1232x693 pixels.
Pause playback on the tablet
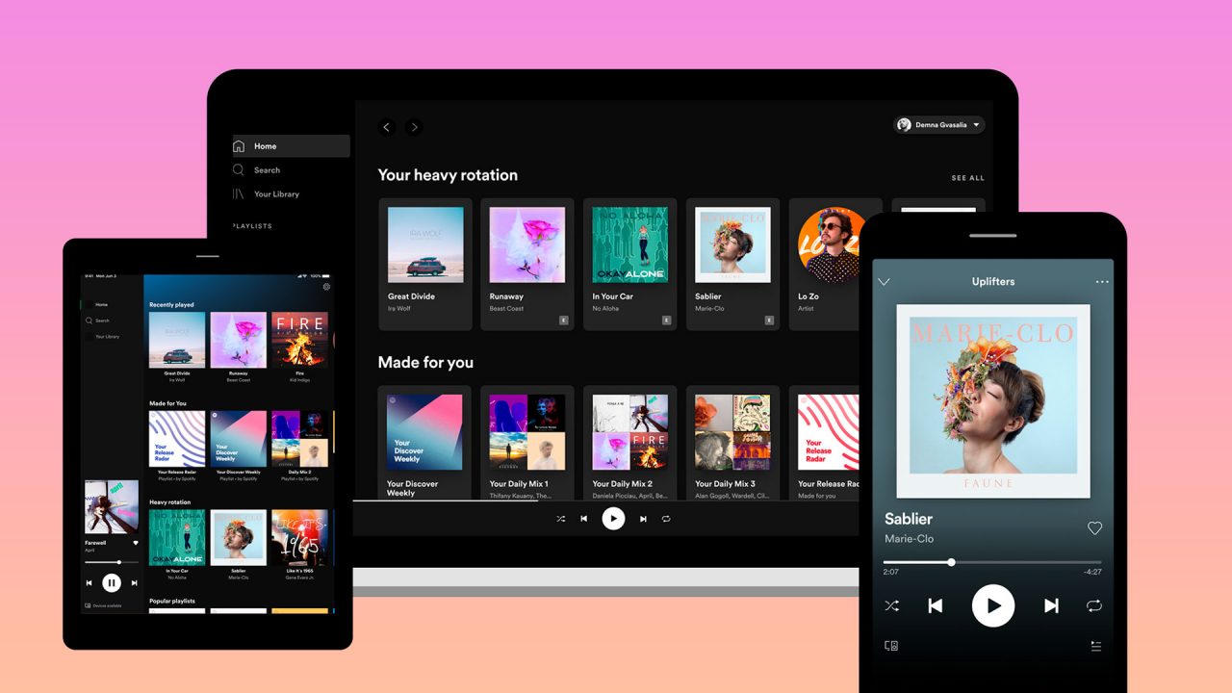click(112, 582)
